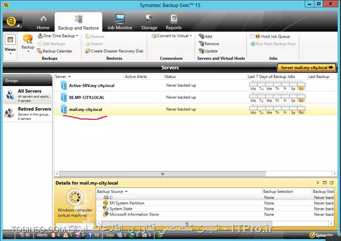Click the Last Backup column header
341x241 pixels.
pyautogui.click(x=322, y=76)
